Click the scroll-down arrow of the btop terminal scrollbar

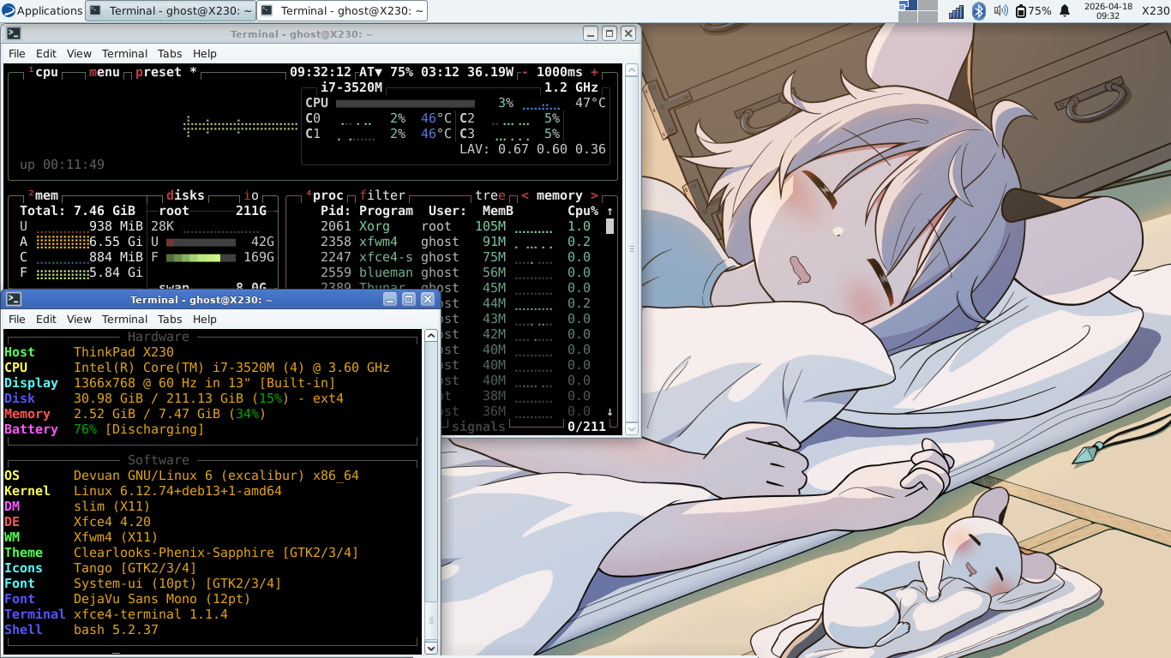pos(632,428)
